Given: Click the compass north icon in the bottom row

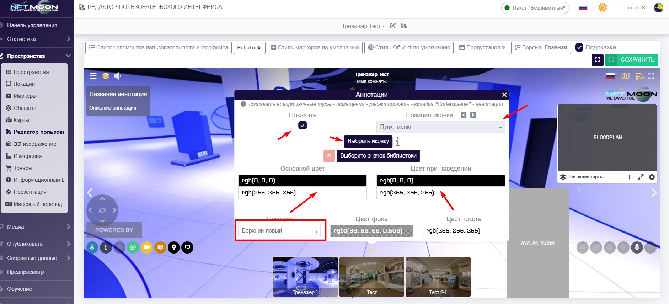Looking at the screenshot, I should coord(637,247).
